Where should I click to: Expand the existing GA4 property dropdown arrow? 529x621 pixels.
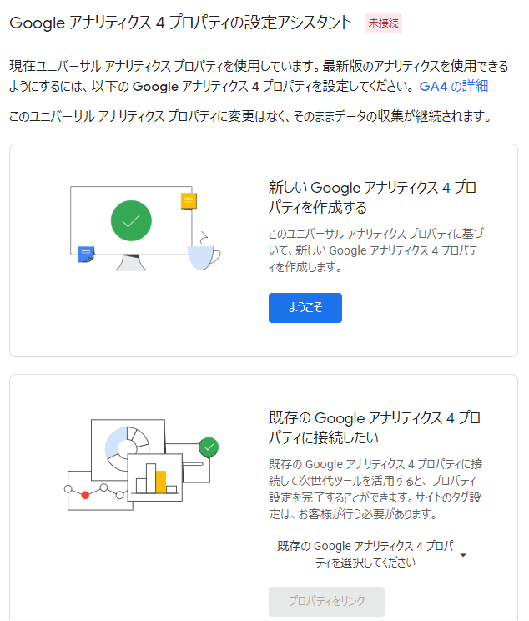click(x=463, y=555)
